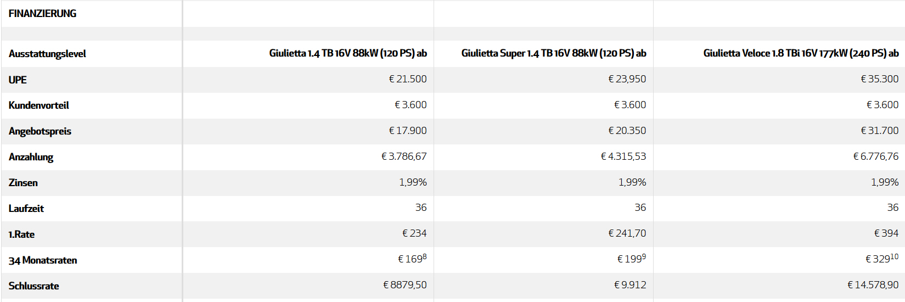Click footnote 9 next to € 199
The height and width of the screenshot is (302, 905).
(644, 256)
